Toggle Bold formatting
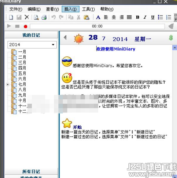Viewport: 177px width, 178px height. point(137,17)
